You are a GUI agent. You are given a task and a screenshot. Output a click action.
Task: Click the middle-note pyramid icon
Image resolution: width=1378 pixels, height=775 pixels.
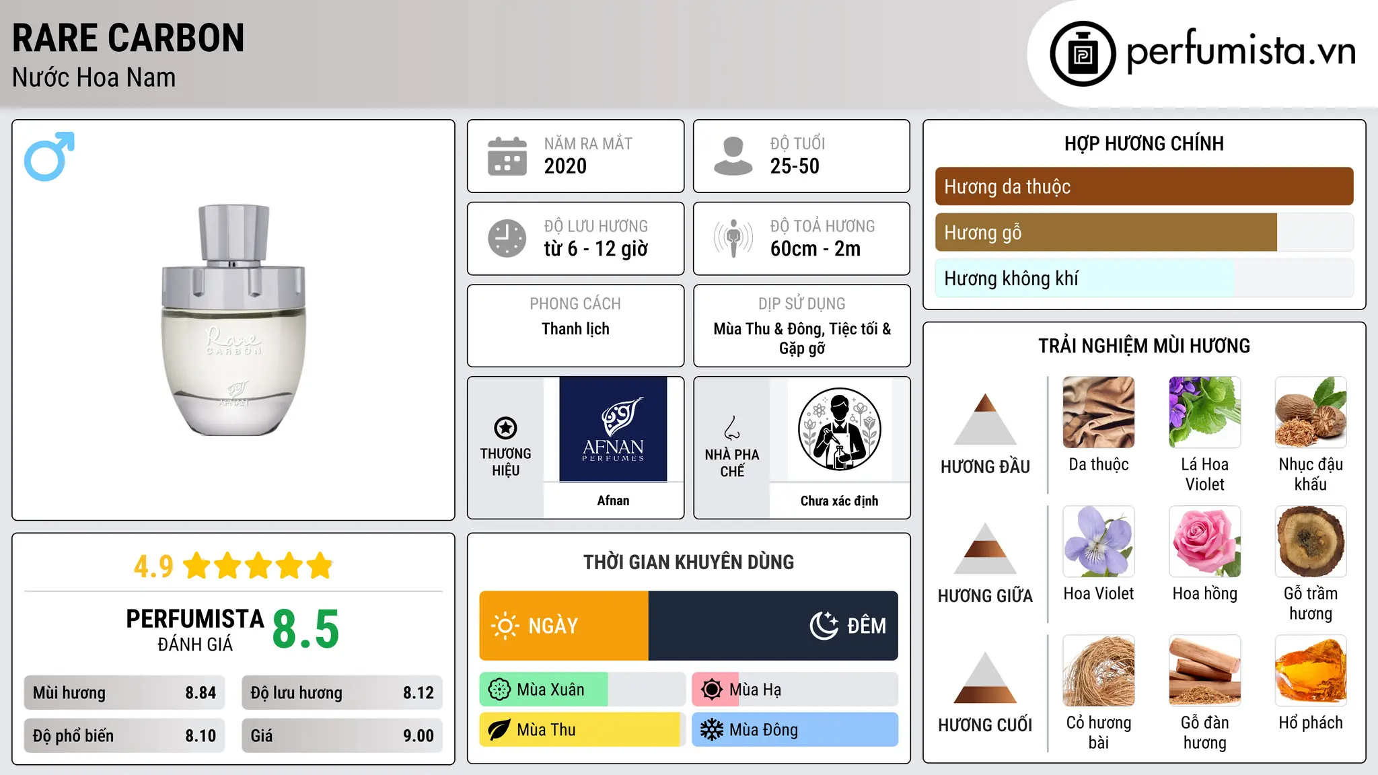[x=985, y=548]
